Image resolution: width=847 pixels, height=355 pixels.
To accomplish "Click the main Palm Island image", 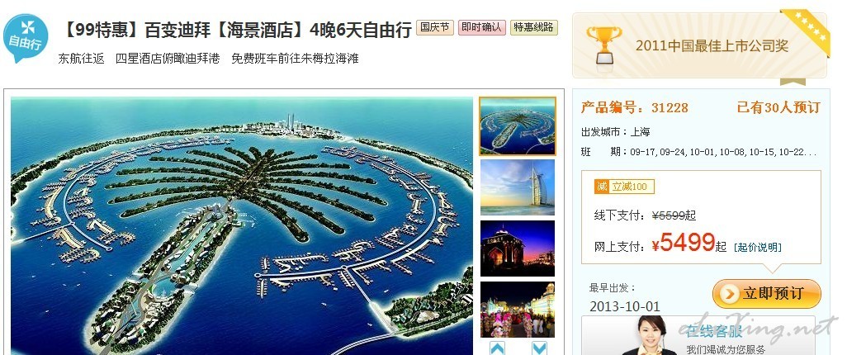I will tap(242, 226).
